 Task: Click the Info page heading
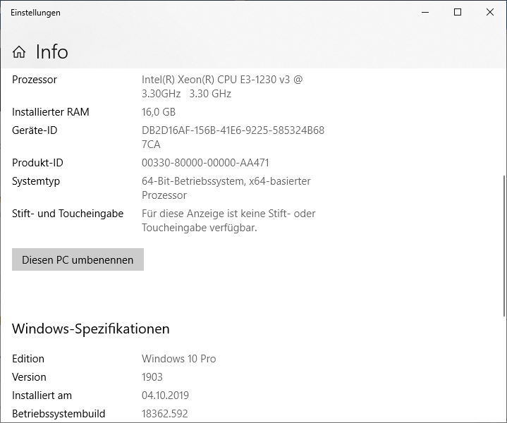coord(52,52)
